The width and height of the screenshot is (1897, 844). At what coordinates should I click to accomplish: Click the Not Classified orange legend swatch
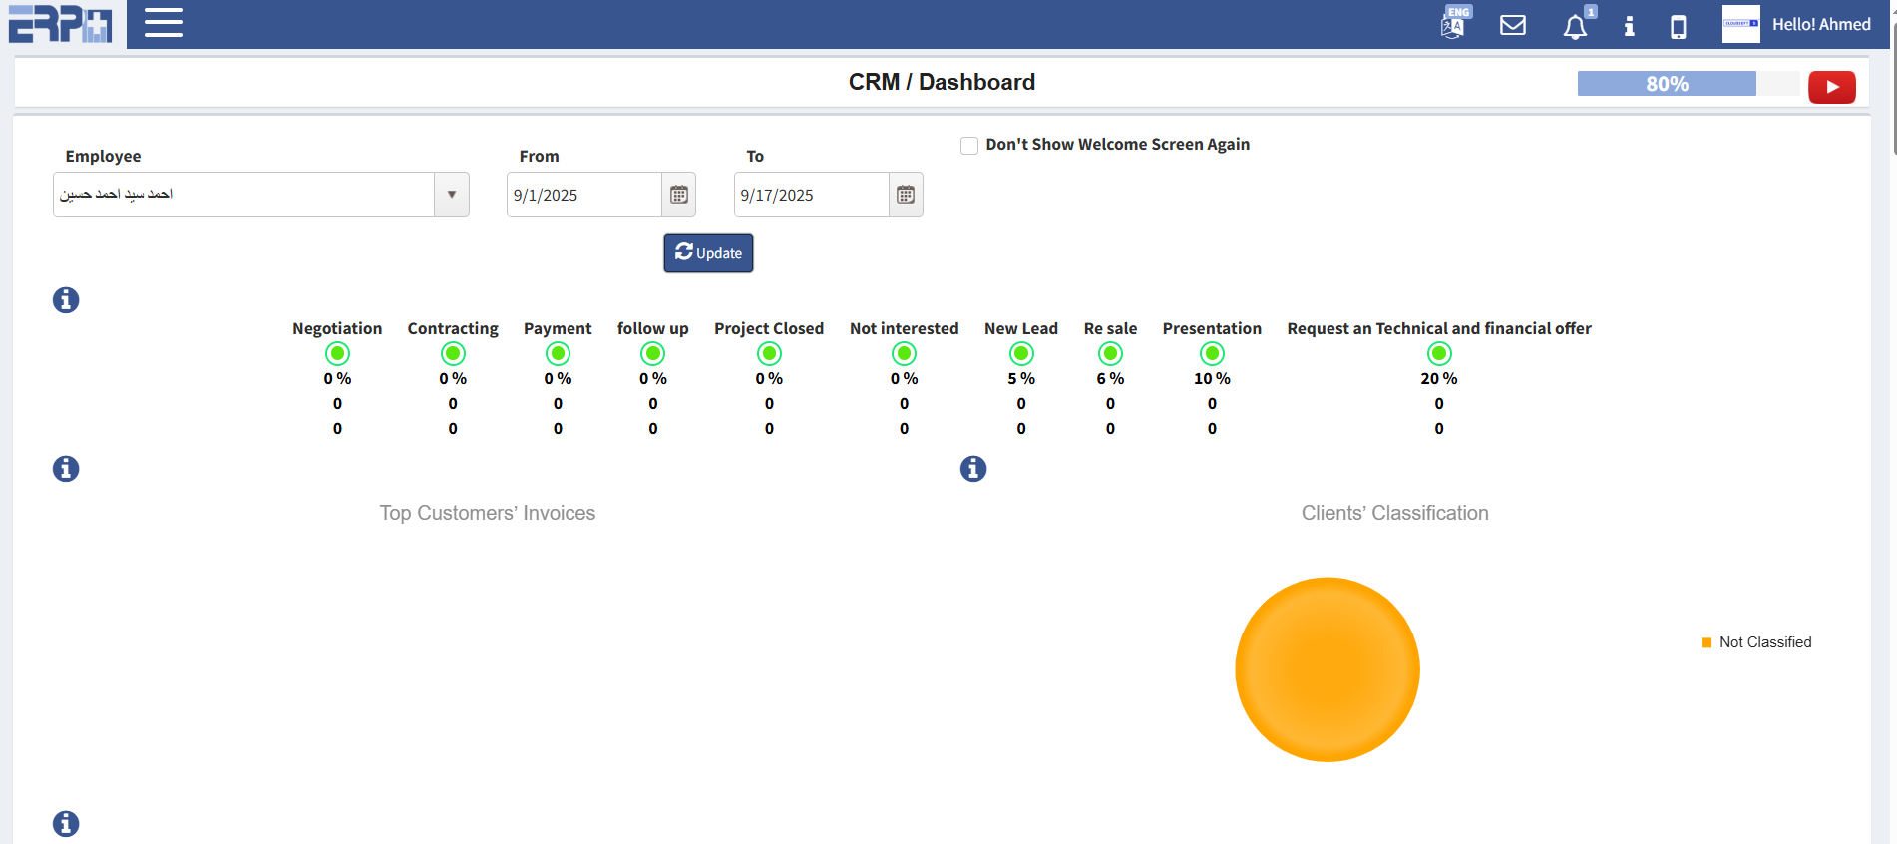pos(1707,642)
